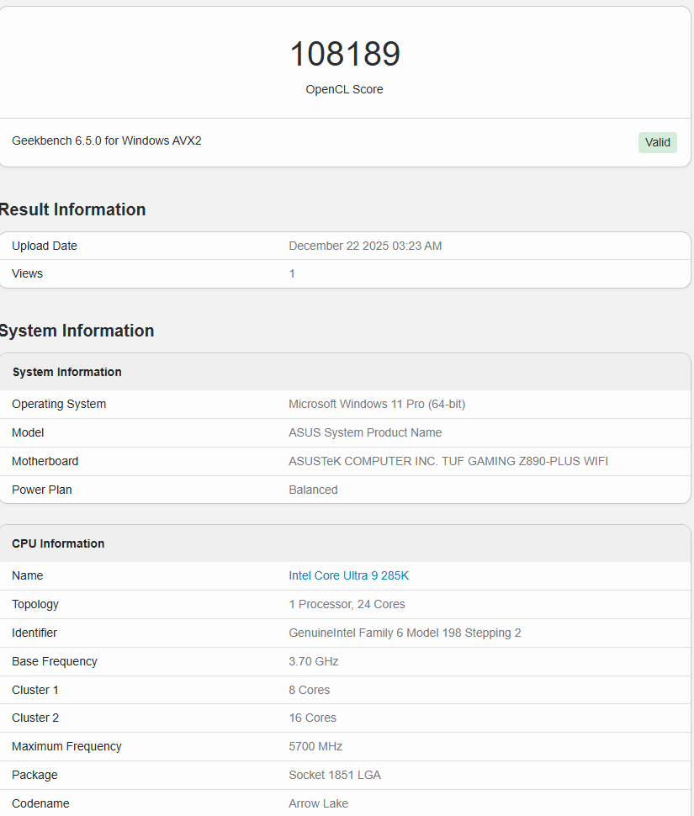Click the Socket 1851 LGA package value

tap(335, 775)
